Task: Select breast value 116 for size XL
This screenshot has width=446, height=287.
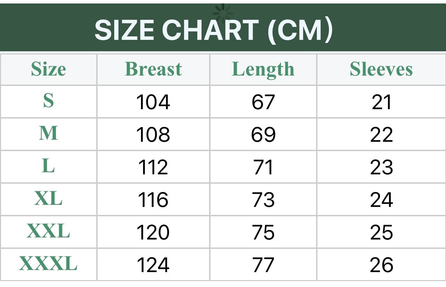Action: pyautogui.click(x=153, y=200)
